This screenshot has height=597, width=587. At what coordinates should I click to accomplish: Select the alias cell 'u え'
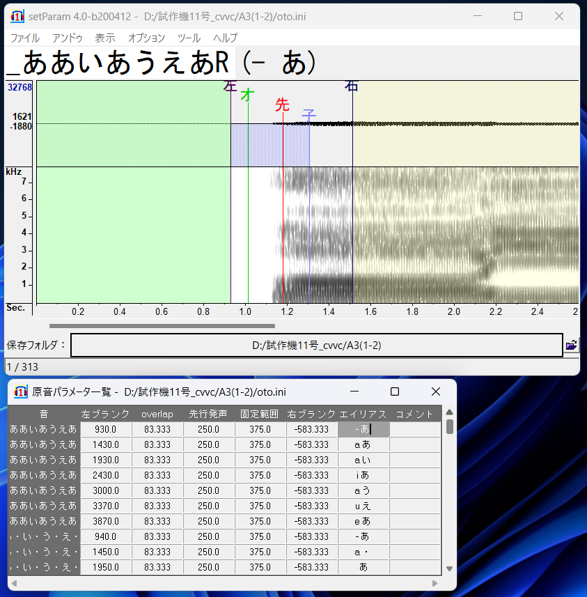(x=363, y=506)
